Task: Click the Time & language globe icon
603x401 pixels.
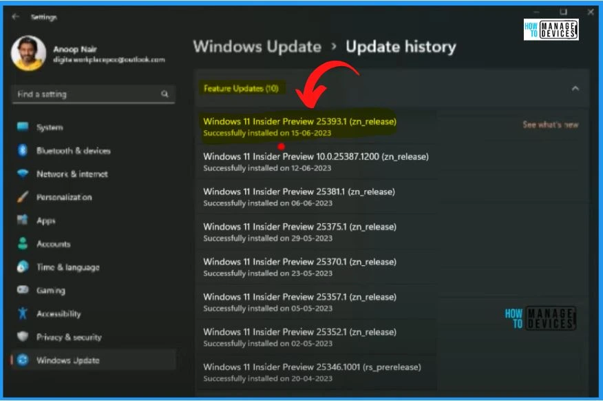Action: pos(23,267)
